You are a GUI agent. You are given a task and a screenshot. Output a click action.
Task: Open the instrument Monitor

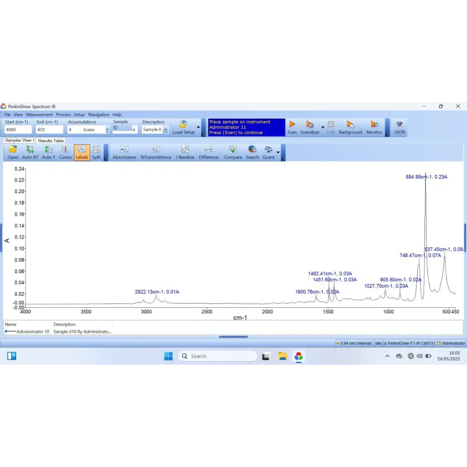(374, 127)
